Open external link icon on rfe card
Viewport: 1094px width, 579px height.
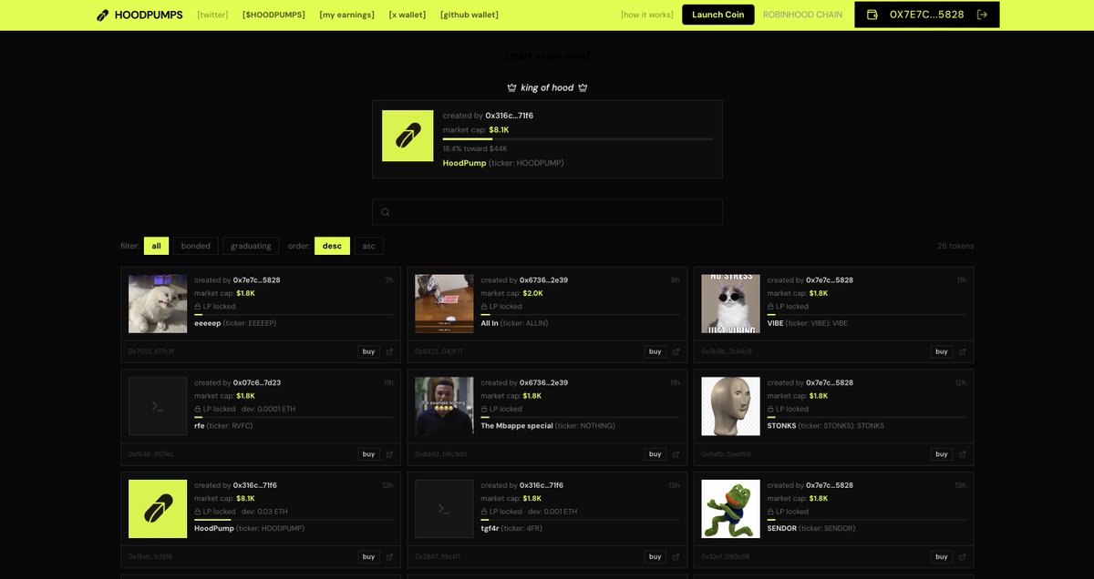[389, 454]
